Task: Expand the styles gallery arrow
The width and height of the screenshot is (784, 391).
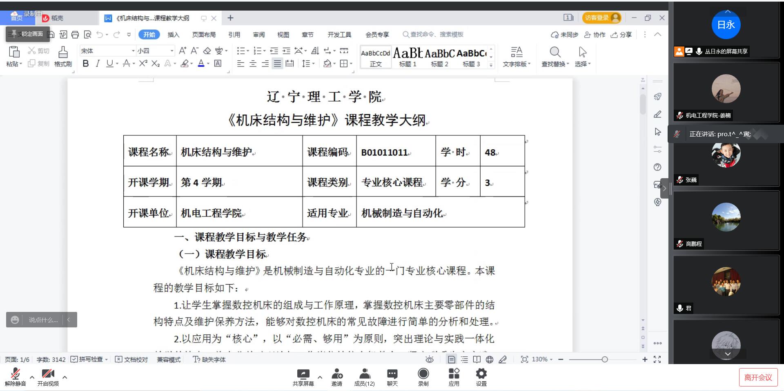Action: click(x=491, y=65)
